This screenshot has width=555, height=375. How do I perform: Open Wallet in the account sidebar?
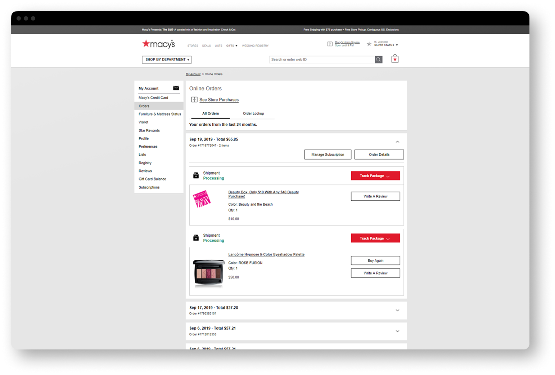[x=144, y=122]
